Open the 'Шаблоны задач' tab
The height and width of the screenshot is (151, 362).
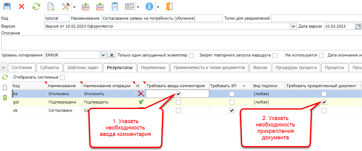coord(83,68)
